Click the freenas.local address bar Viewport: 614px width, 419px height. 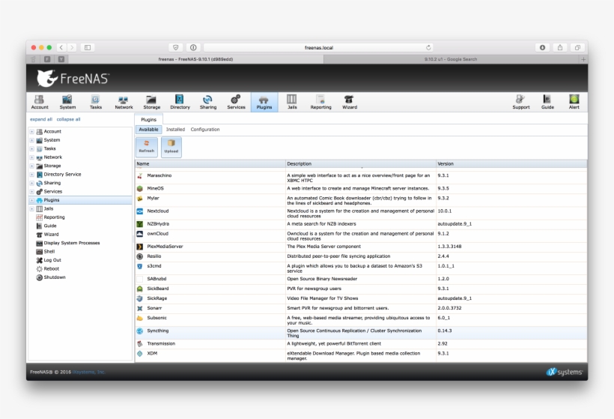tap(318, 47)
